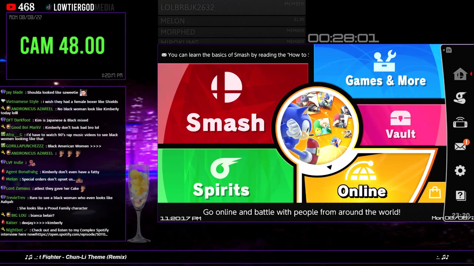Click Vietnamese Style's chat message
The height and width of the screenshot is (266, 474).
point(59,101)
